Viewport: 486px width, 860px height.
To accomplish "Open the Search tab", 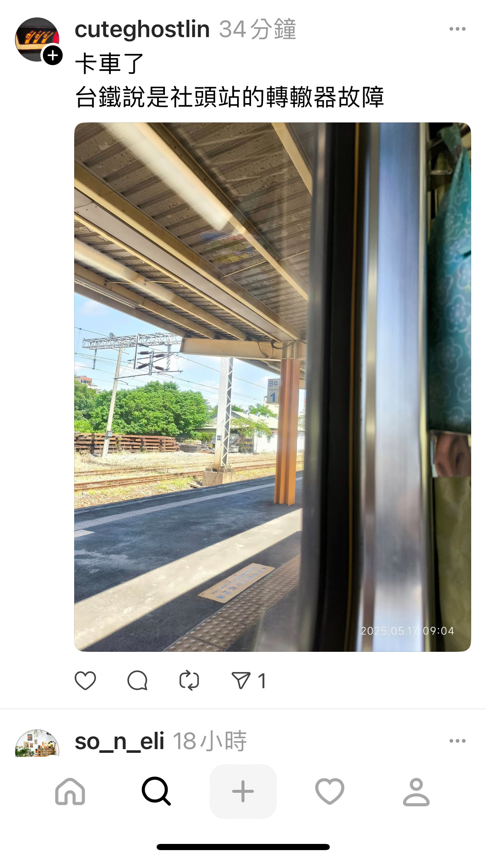I will [156, 791].
